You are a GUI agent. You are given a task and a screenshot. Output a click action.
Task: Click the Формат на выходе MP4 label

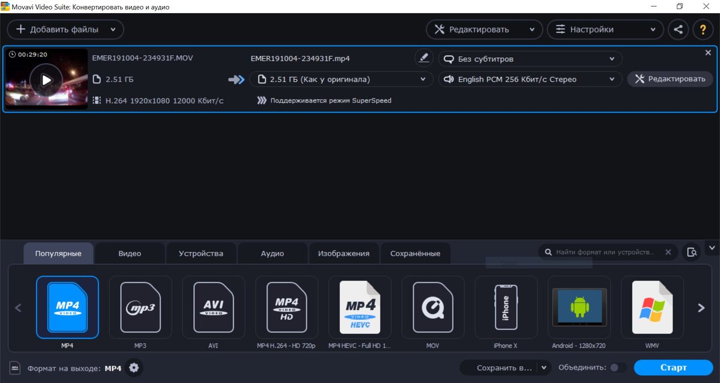coord(74,368)
